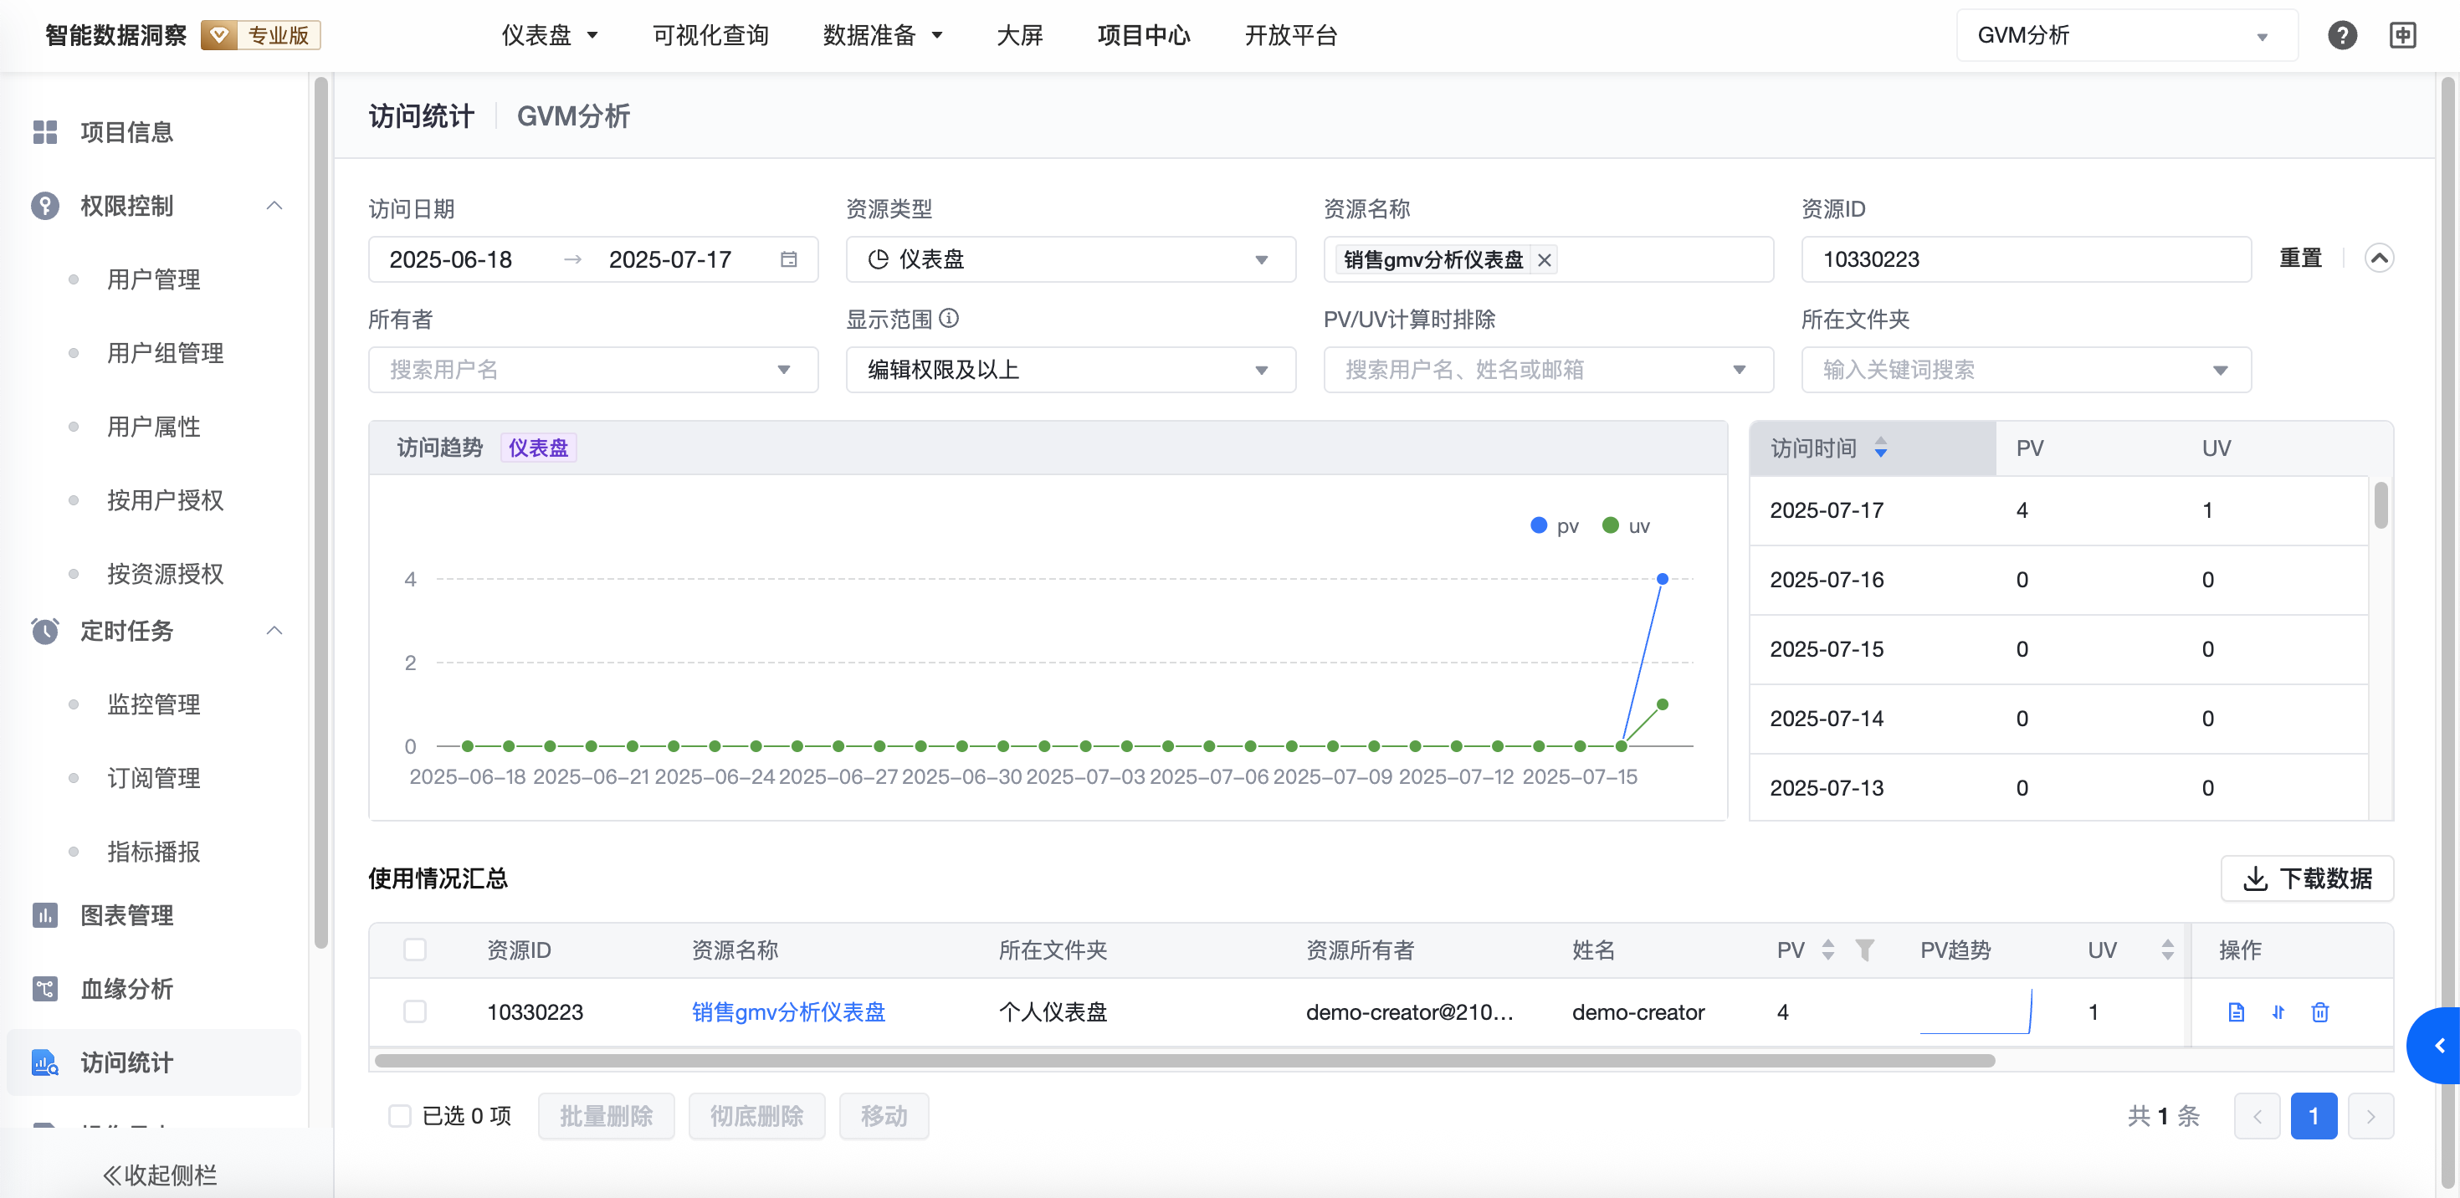Image resolution: width=2460 pixels, height=1198 pixels.
Task: Remove the 销售gmv分析仪表盘 tag with its X
Action: 1544,259
